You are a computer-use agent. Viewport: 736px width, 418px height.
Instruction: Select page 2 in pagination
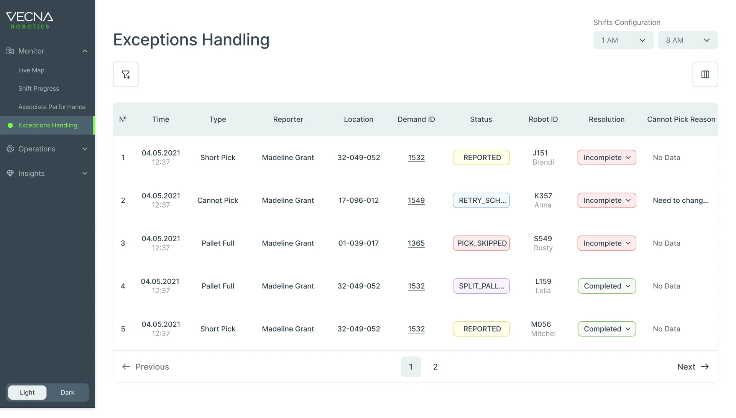tap(435, 367)
